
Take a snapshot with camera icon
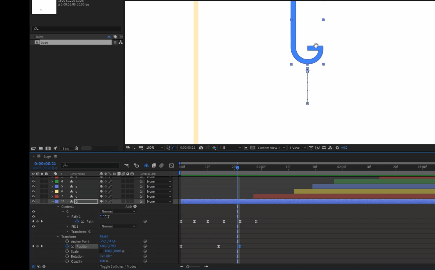point(201,148)
